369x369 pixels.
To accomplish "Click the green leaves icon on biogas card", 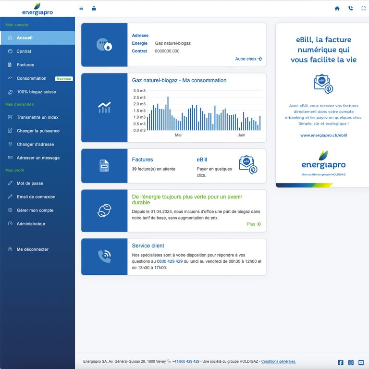I will [104, 210].
